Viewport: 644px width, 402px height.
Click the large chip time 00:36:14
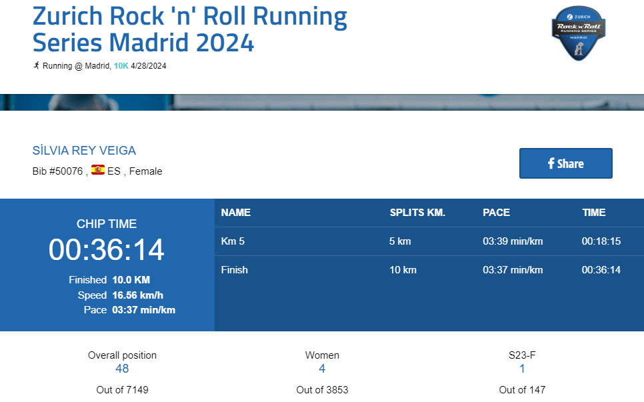(107, 249)
